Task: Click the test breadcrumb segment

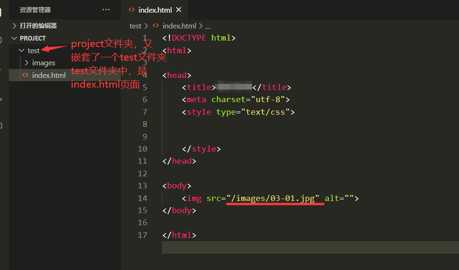Action: pos(135,26)
